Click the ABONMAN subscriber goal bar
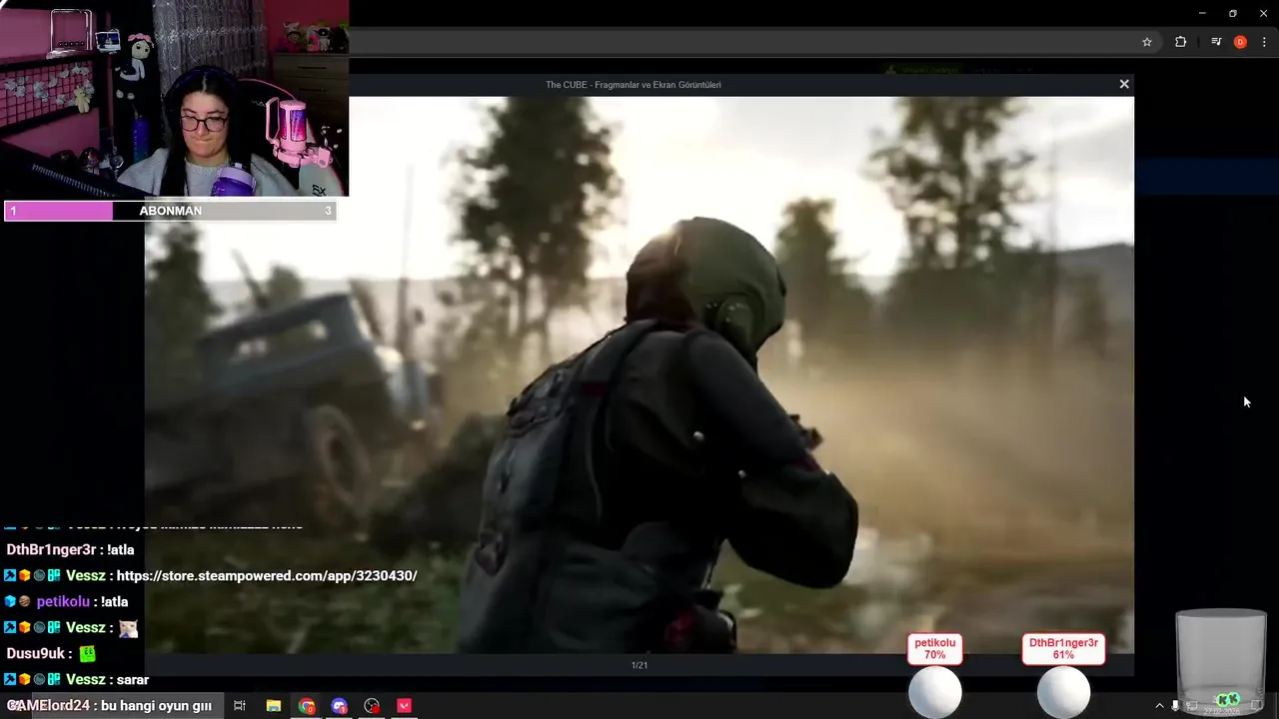Screen dimensions: 1279x719 [x=170, y=211]
